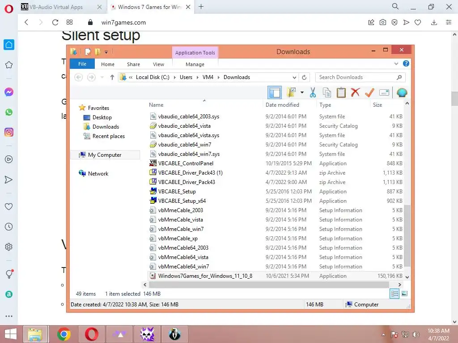Click the Chrome icon in taskbar

64,334
